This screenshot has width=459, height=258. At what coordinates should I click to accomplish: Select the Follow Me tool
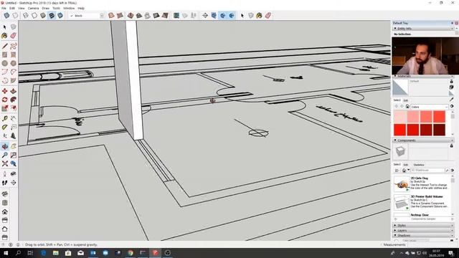click(13, 100)
